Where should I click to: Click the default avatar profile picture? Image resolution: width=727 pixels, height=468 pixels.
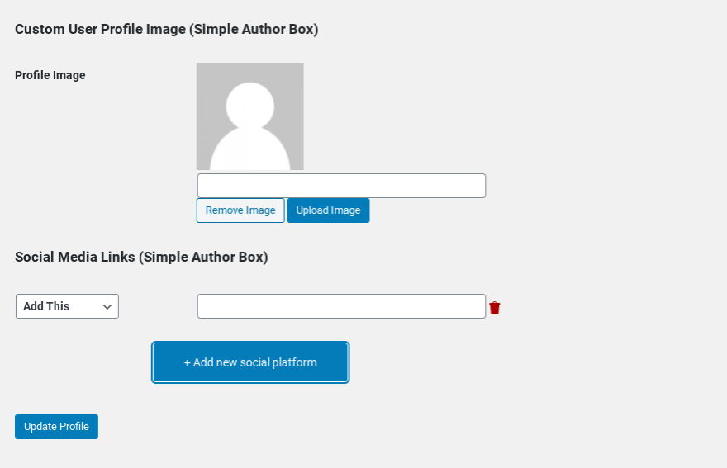click(249, 116)
